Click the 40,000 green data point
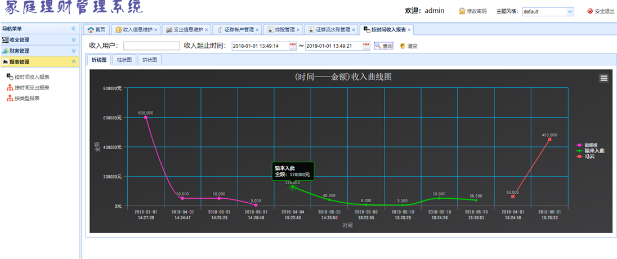 click(329, 199)
